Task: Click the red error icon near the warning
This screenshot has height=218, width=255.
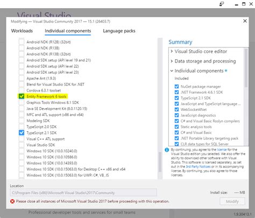Action: 12,201
